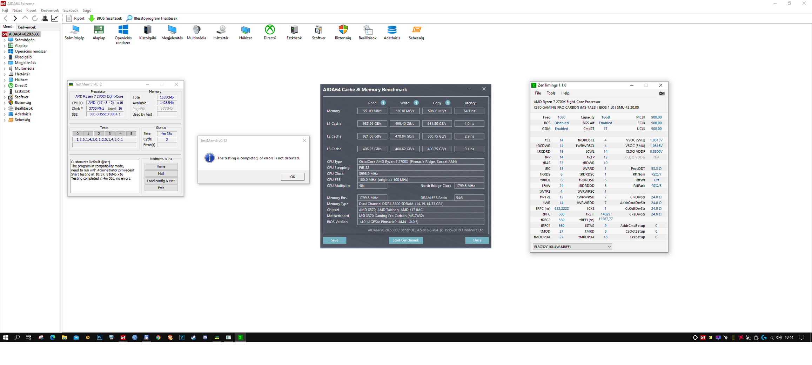Expand the Biztonság tree node
The height and width of the screenshot is (365, 812).
[5, 103]
